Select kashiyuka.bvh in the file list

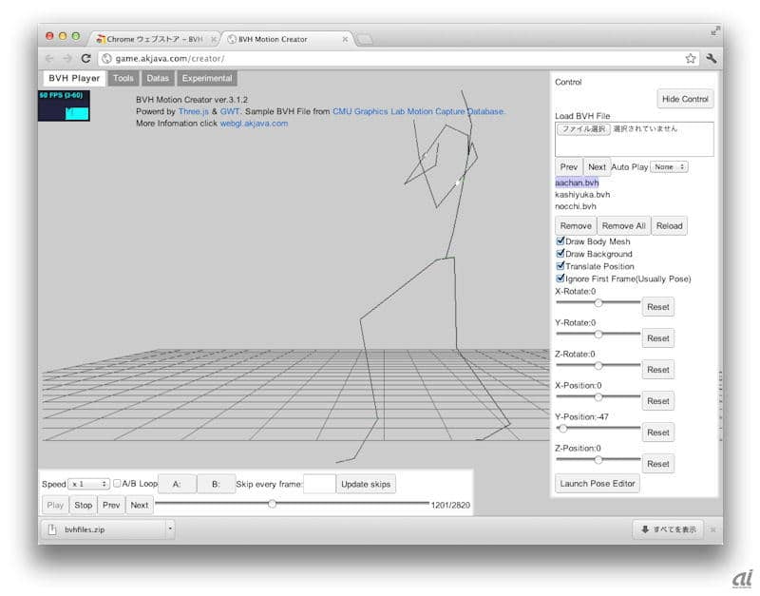point(582,195)
